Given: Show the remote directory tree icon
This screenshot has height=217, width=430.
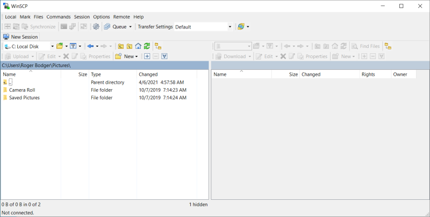Looking at the screenshot, I should coord(388,46).
